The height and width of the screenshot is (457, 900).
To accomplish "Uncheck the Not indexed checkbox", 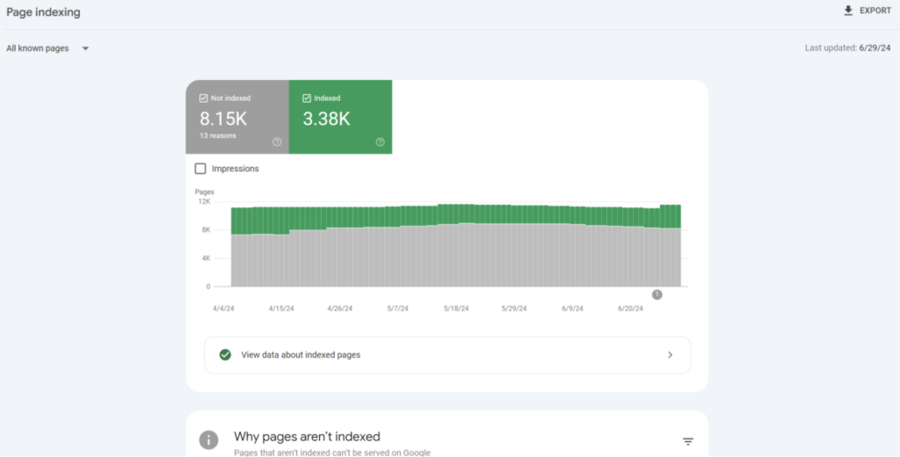I will (x=203, y=98).
